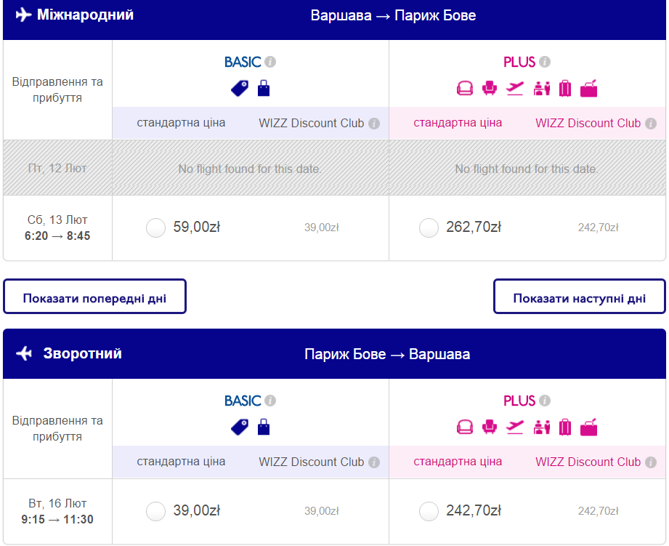Click info icon next to return PLUS
Screen dimensions: 669x546
545,401
